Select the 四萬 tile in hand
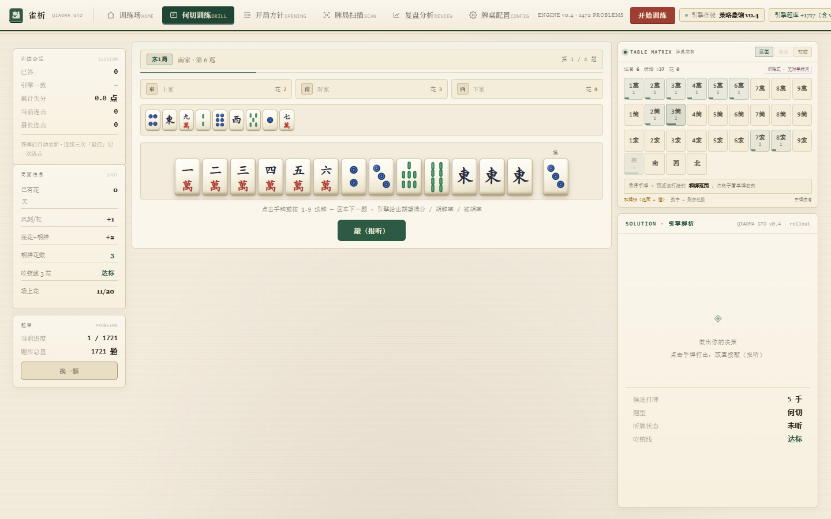The image size is (831, 519). [271, 177]
